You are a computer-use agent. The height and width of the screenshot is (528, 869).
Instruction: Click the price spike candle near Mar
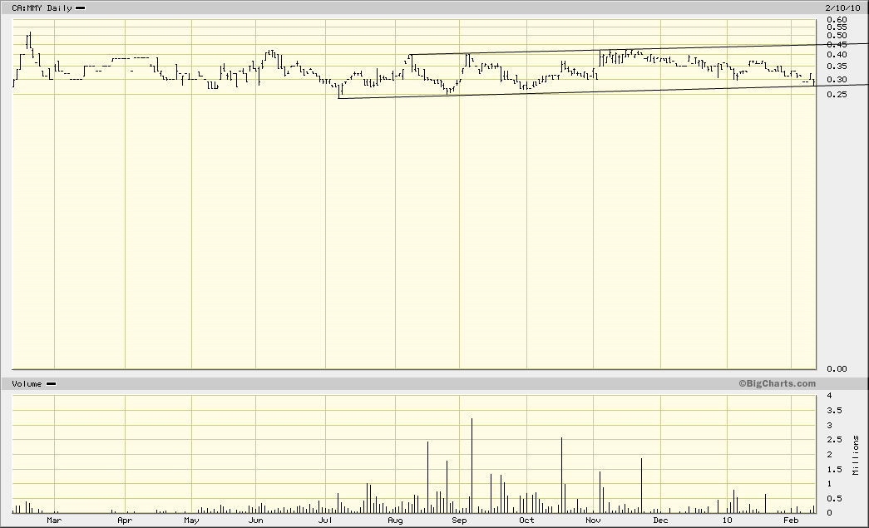[x=30, y=37]
